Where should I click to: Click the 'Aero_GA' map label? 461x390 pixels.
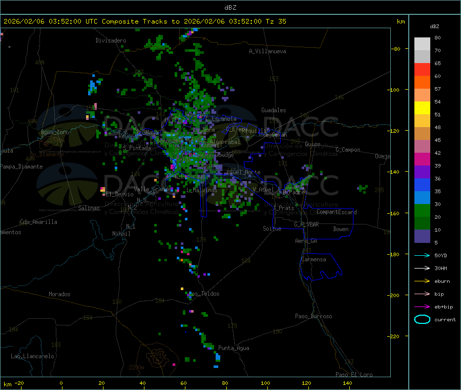[x=306, y=241]
